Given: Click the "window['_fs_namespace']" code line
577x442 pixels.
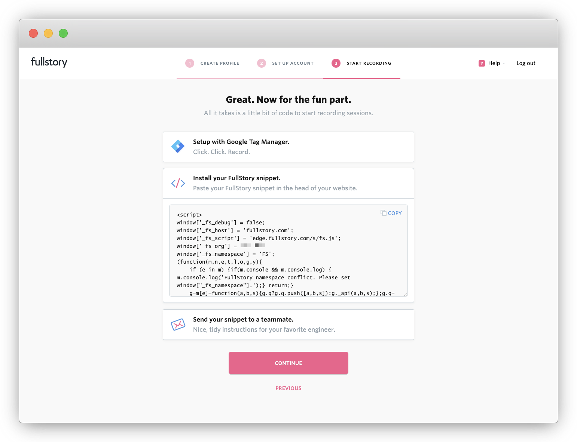Looking at the screenshot, I should click(x=225, y=254).
